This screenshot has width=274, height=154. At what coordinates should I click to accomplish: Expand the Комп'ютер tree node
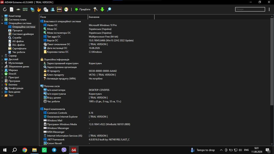[x=2, y=16]
